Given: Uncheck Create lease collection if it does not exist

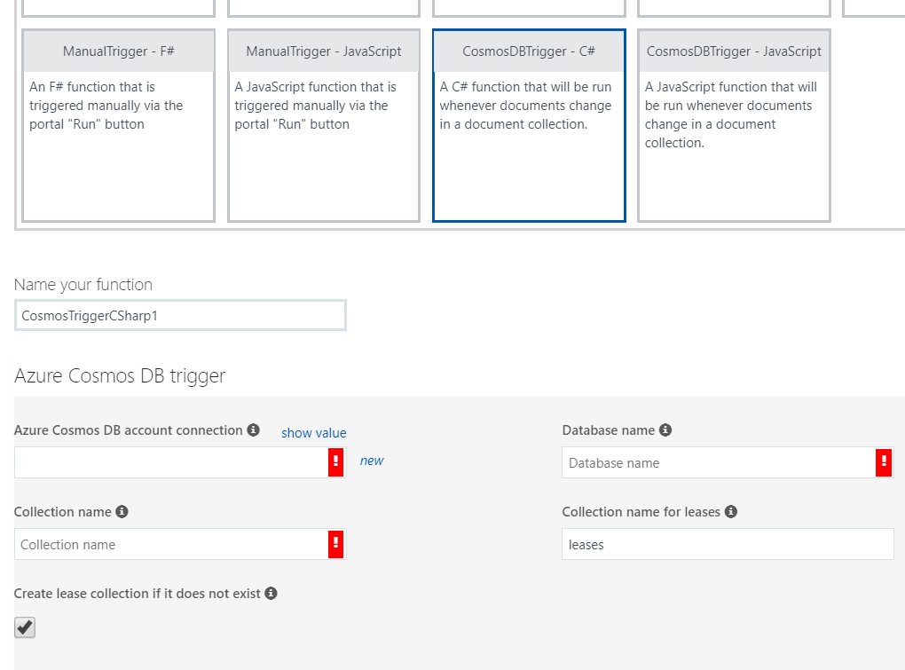Looking at the screenshot, I should [24, 627].
